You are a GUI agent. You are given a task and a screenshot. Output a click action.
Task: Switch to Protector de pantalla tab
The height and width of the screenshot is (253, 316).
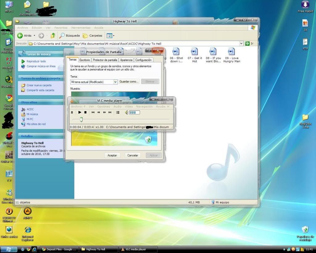(105, 60)
